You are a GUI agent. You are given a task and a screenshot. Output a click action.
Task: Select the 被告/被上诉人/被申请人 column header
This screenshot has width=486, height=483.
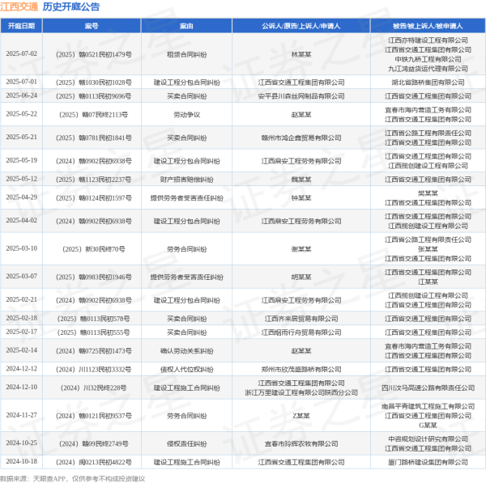pos(428,26)
